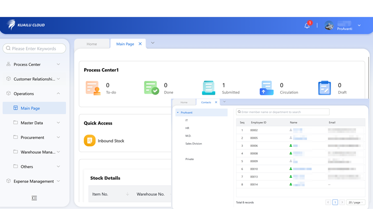
Task: Open the user avatar picture
Action: coord(329,26)
